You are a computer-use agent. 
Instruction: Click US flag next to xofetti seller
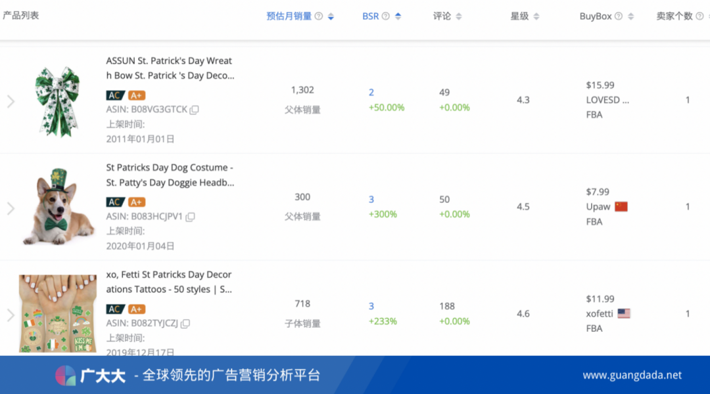point(624,313)
